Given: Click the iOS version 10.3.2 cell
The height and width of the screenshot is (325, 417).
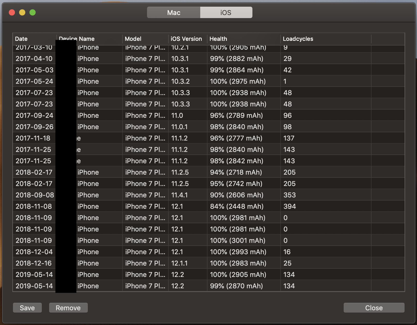Looking at the screenshot, I should [x=180, y=81].
